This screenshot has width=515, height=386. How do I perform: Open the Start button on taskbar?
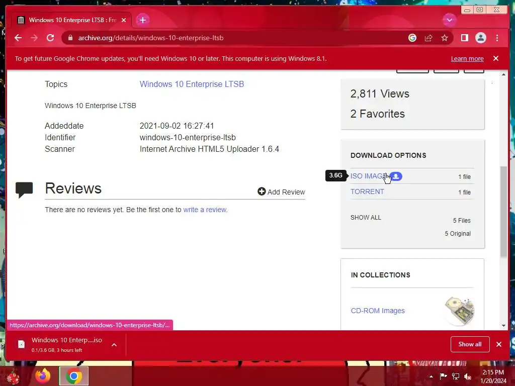point(13,377)
